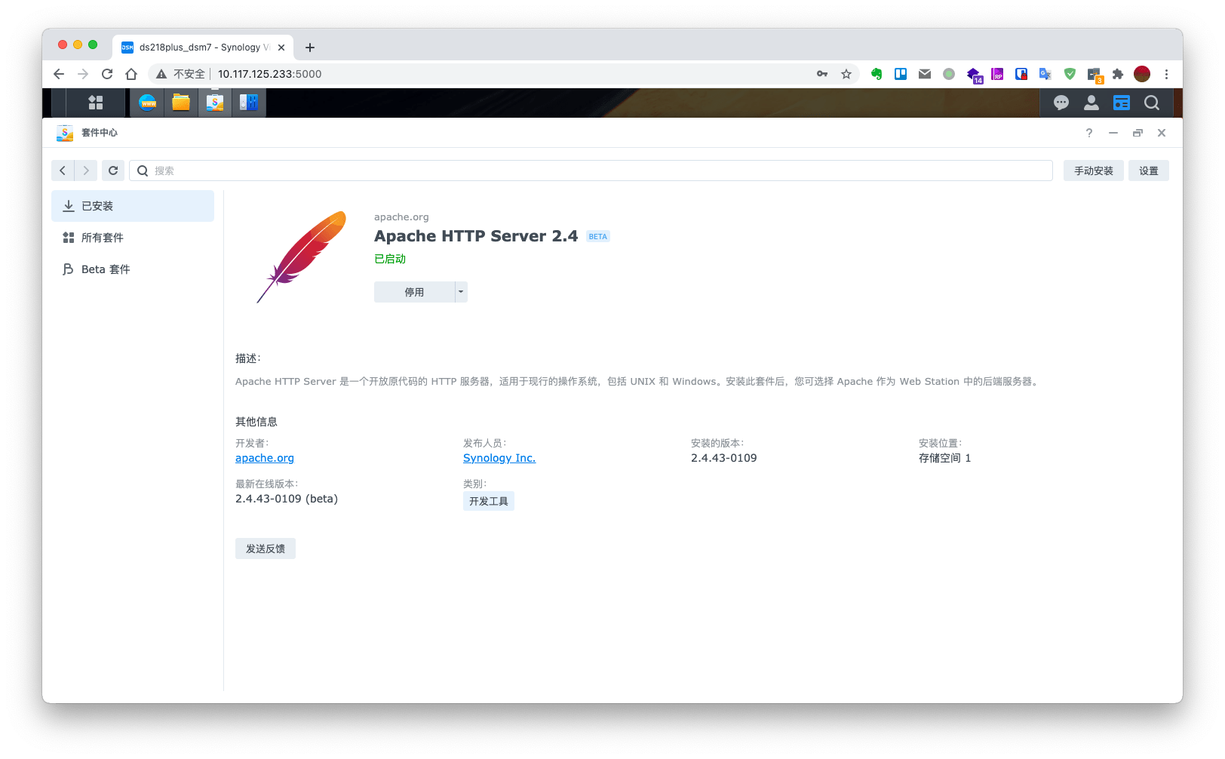Click the 开发工具 category tag
This screenshot has height=759, width=1225.
[x=489, y=501]
